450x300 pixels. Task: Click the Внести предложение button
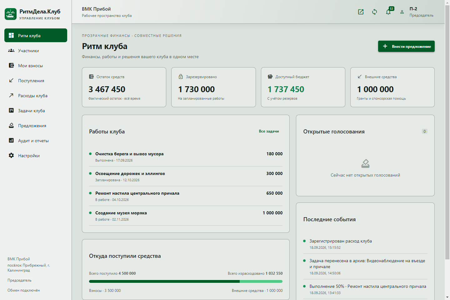coord(406,46)
